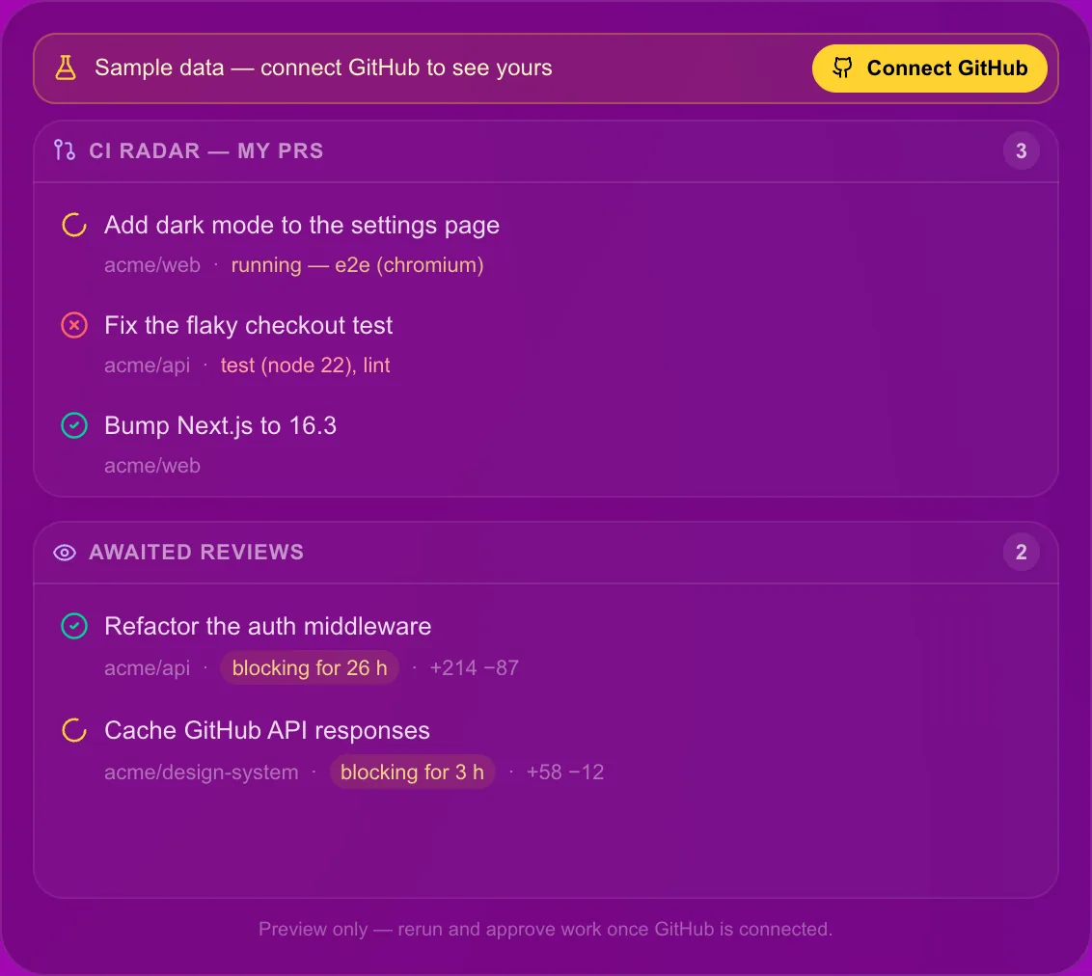Viewport: 1092px width, 976px height.
Task: Connect GitHub with the yellow button
Action: (929, 68)
